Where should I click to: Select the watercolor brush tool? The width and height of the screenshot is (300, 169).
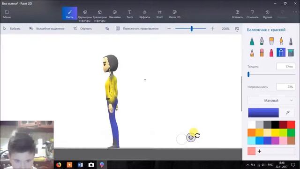click(x=281, y=41)
